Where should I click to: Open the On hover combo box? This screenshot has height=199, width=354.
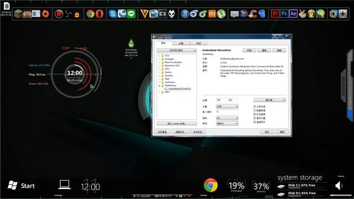227,123
